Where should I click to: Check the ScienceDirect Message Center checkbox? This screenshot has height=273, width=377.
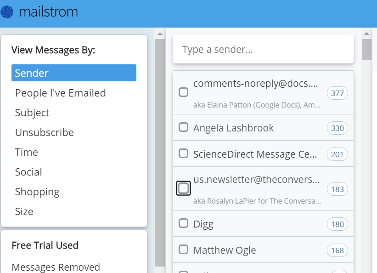184,154
